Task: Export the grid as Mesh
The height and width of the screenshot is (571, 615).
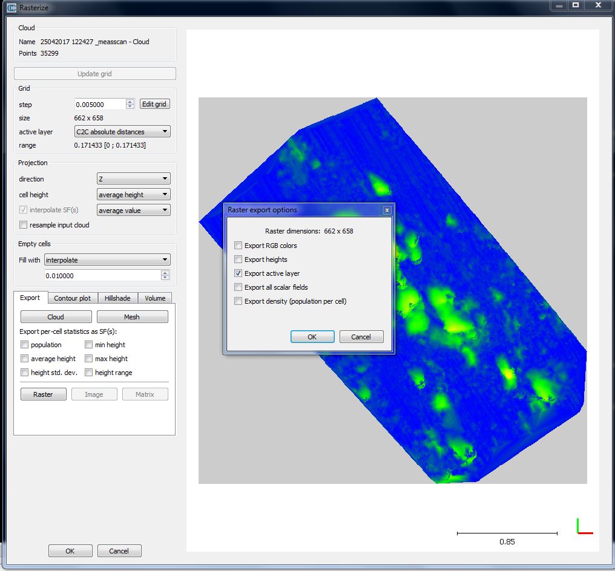Action: 132,317
